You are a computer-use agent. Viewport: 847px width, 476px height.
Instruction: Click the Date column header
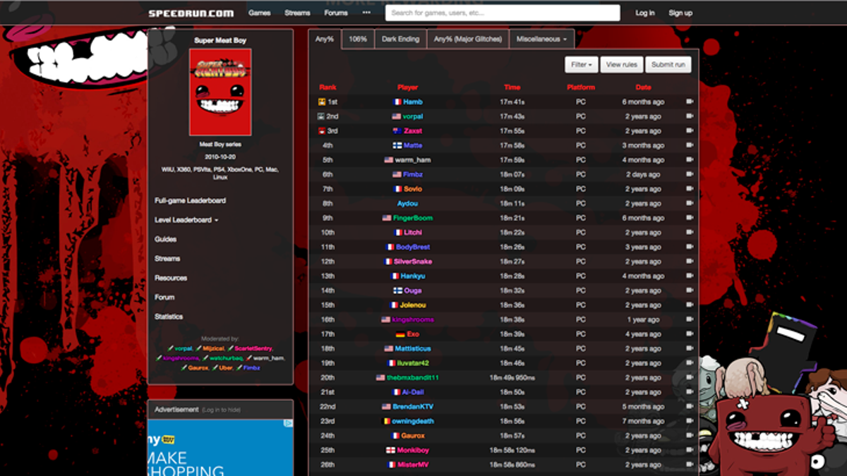pos(643,87)
